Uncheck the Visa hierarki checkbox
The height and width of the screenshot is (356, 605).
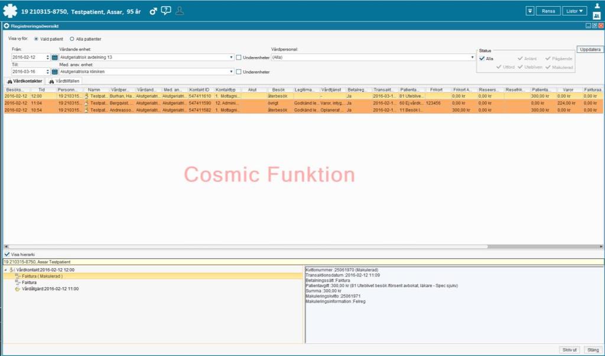pos(7,255)
